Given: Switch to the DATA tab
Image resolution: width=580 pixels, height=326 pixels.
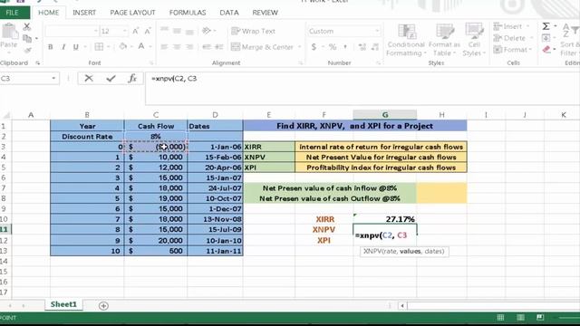Looking at the screenshot, I should [229, 13].
